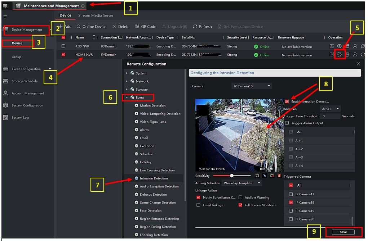Click hamburger menu icon above sidebar
368x241 pixels.
tap(5, 17)
